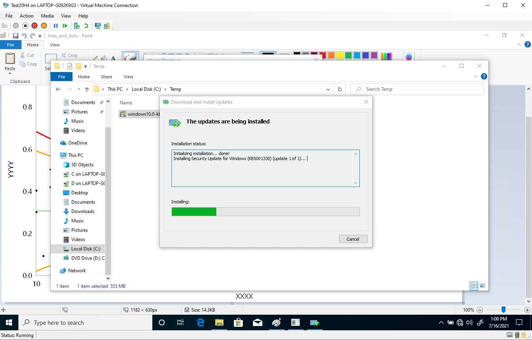This screenshot has height=340, width=532.
Task: Click Local Disk (C:) in address breadcrumb
Action: click(146, 89)
